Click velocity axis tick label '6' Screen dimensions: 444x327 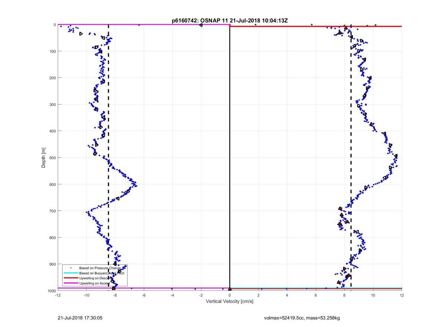316,295
